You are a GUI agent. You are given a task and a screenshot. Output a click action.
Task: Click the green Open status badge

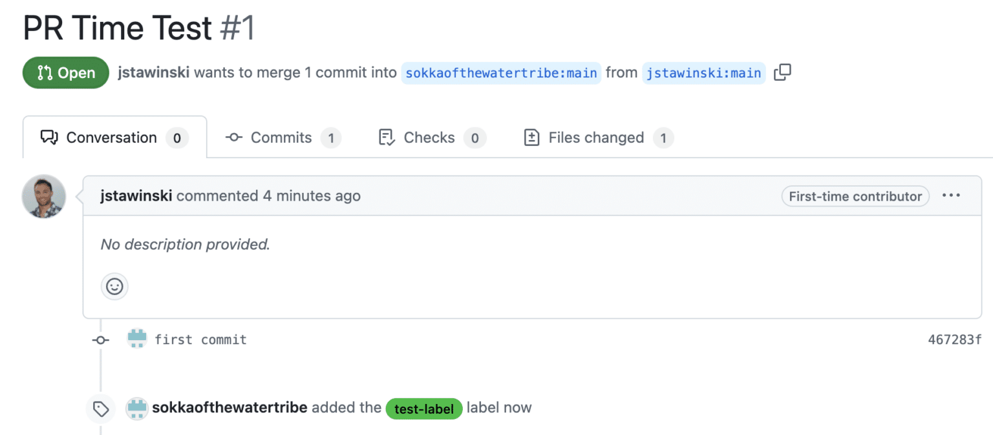(65, 72)
